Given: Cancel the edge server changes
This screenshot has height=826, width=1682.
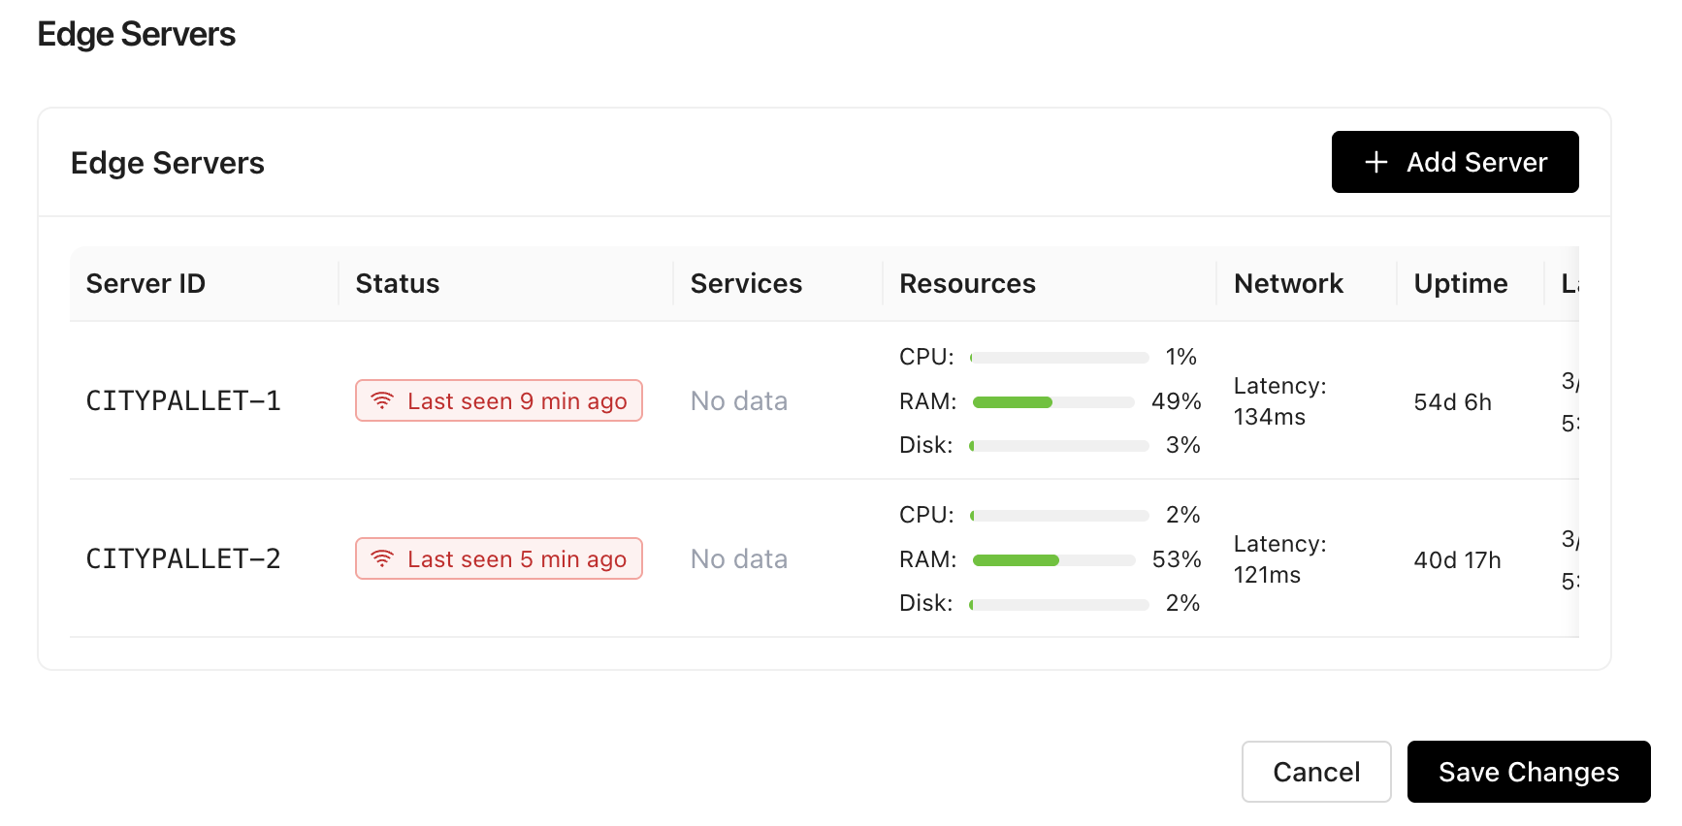Looking at the screenshot, I should (1315, 772).
